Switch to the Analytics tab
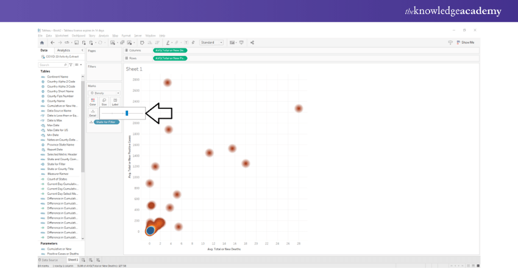 63,50
